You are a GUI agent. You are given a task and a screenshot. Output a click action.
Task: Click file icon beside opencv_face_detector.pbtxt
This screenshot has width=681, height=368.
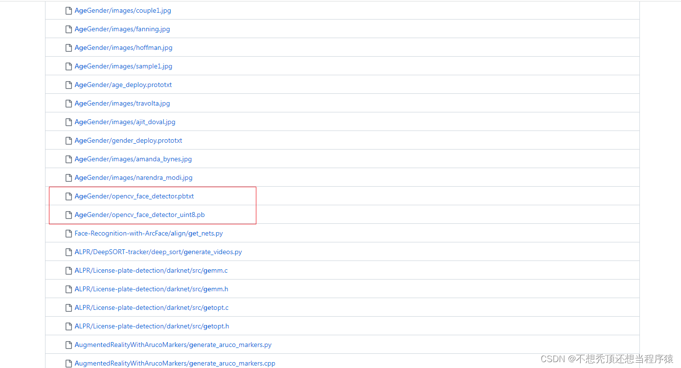point(69,196)
